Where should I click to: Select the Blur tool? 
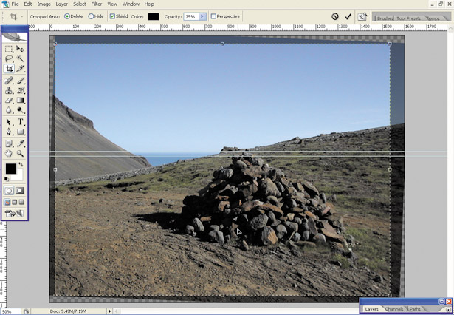[x=9, y=110]
